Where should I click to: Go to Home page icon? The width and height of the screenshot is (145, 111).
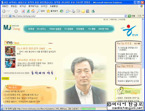33,11
